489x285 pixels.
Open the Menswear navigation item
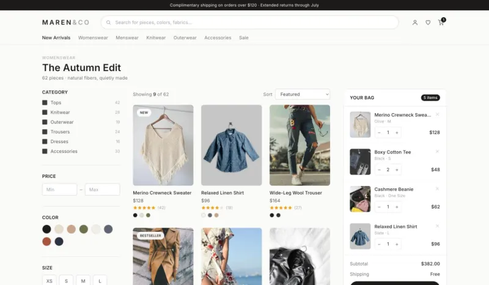click(x=127, y=38)
